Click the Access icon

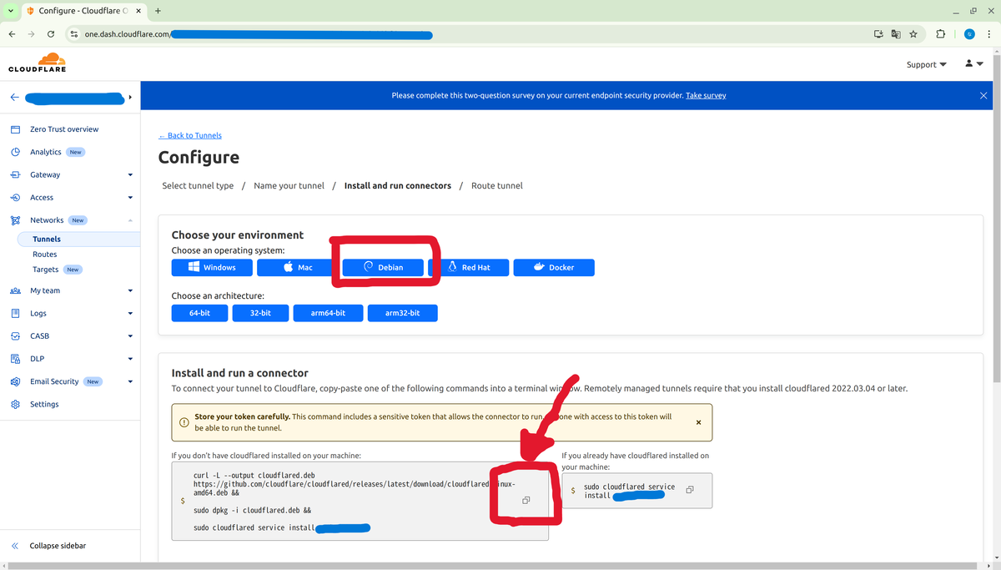(x=15, y=198)
